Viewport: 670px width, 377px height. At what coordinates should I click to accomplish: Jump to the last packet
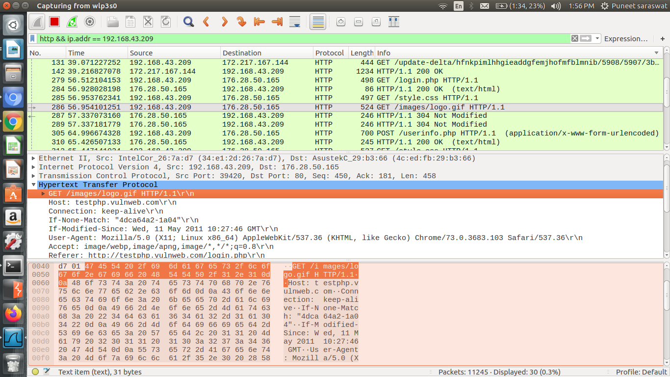[277, 22]
